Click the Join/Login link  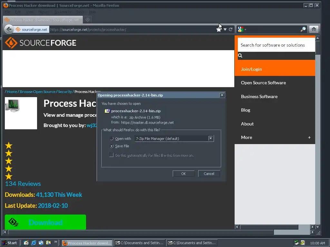(x=251, y=69)
